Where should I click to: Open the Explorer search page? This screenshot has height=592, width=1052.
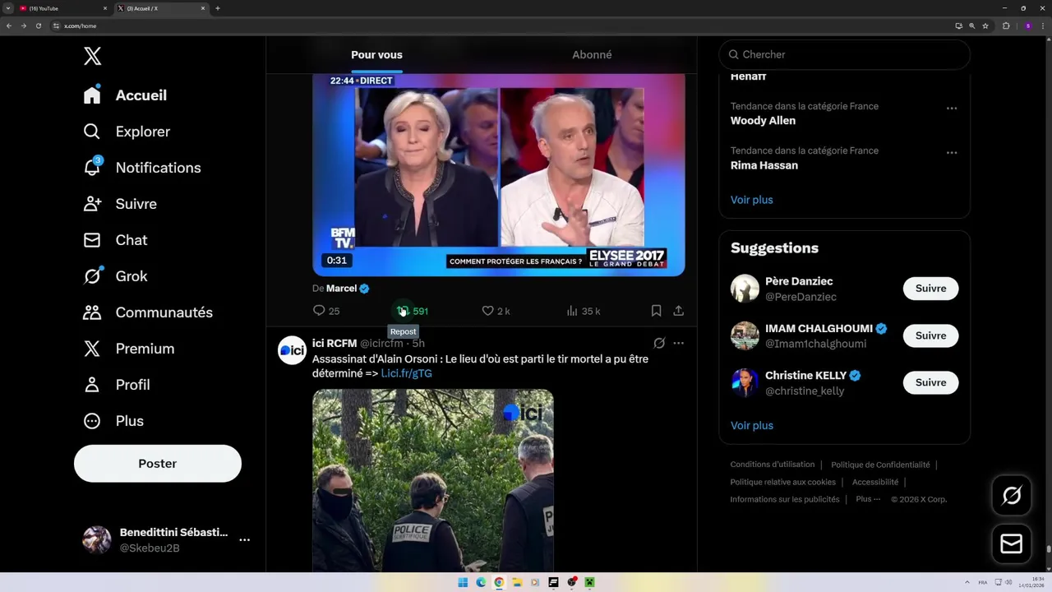[x=127, y=132]
